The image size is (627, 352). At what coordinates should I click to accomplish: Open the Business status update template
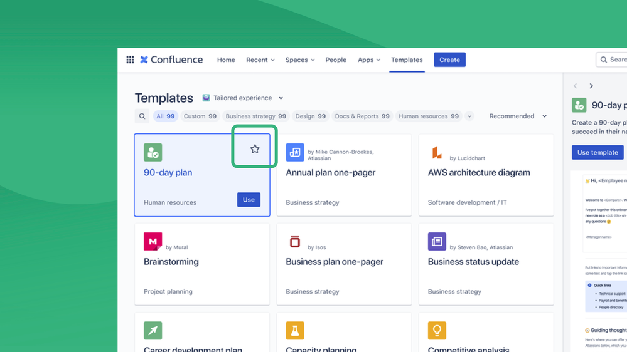coord(473,261)
